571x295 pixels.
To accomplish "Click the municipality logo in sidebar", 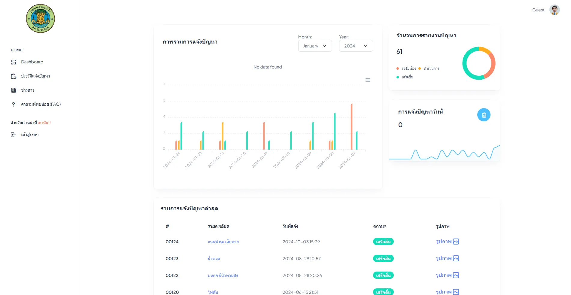I will pyautogui.click(x=41, y=19).
